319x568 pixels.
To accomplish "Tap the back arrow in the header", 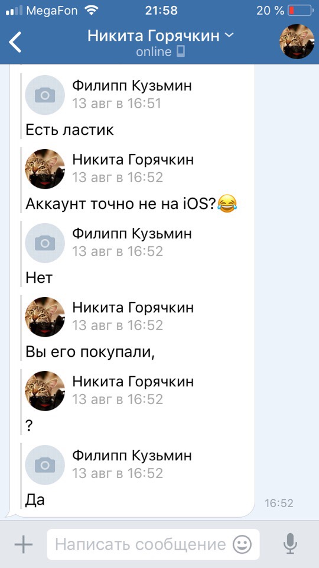I will point(15,42).
